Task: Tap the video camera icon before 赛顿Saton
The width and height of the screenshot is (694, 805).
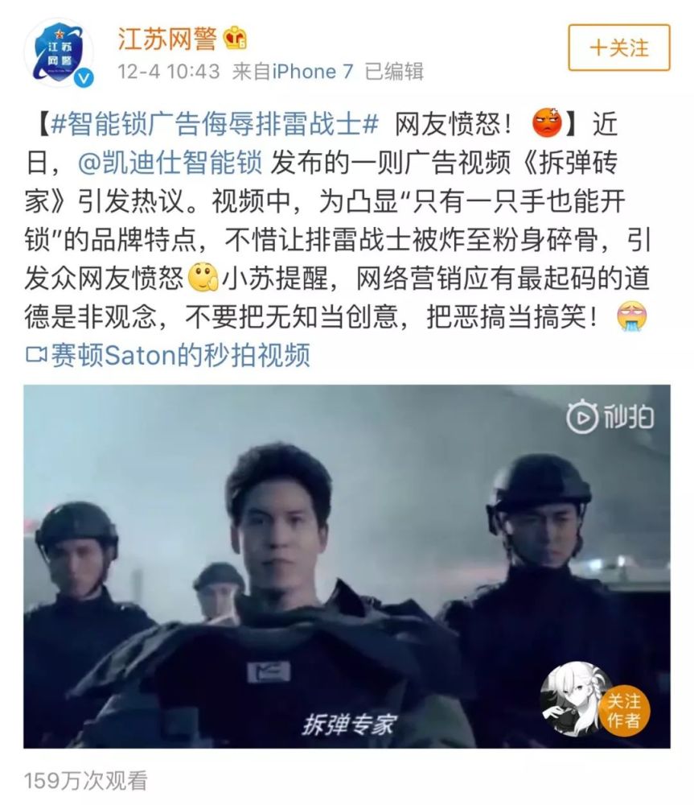Action: click(36, 355)
